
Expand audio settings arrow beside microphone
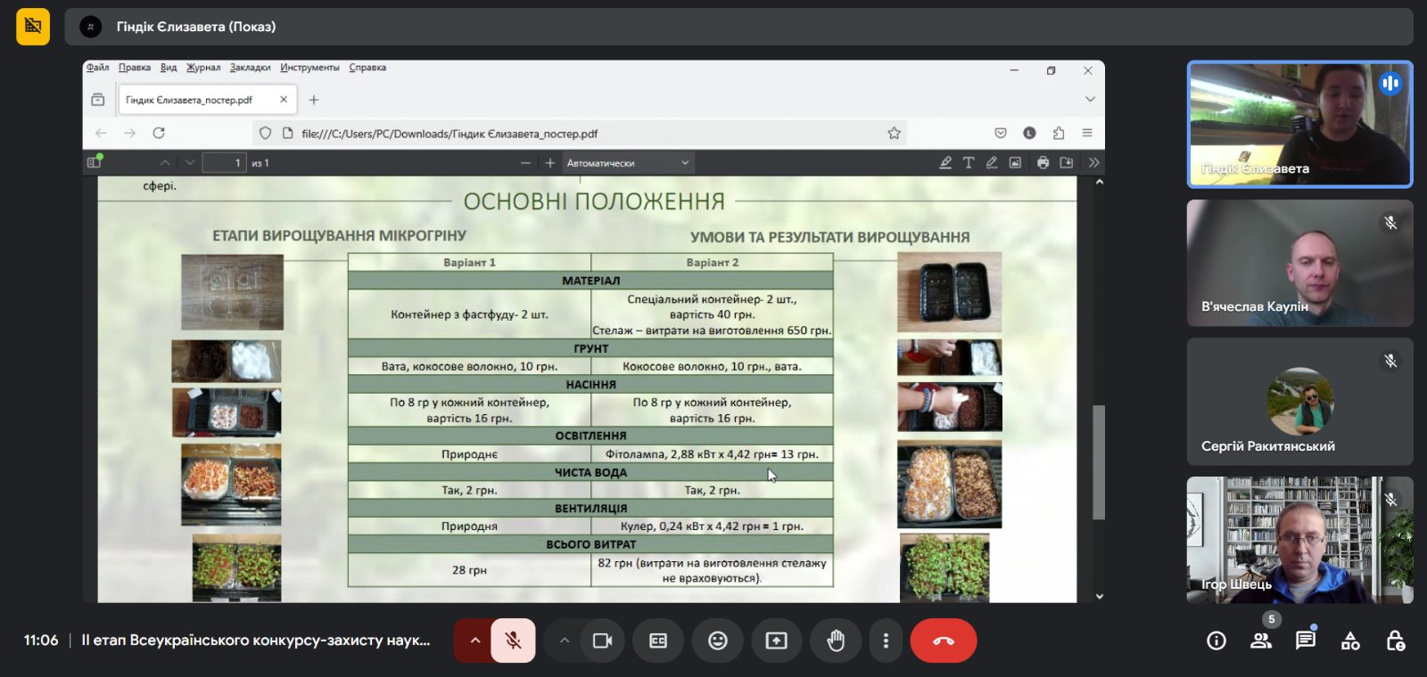pyautogui.click(x=474, y=640)
